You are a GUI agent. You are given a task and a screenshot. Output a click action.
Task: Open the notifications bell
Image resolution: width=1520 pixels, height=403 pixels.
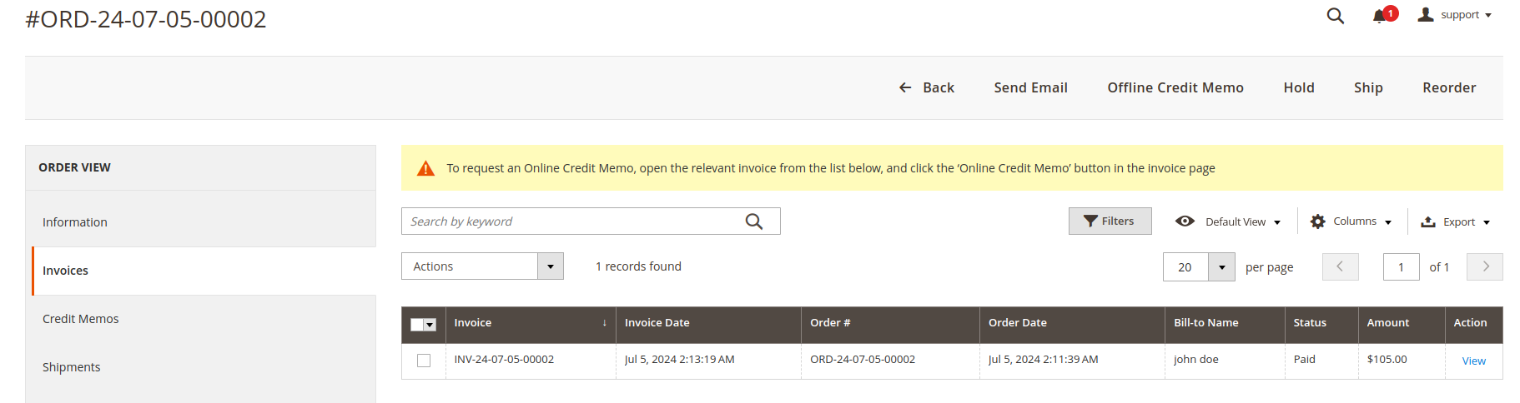[1380, 16]
